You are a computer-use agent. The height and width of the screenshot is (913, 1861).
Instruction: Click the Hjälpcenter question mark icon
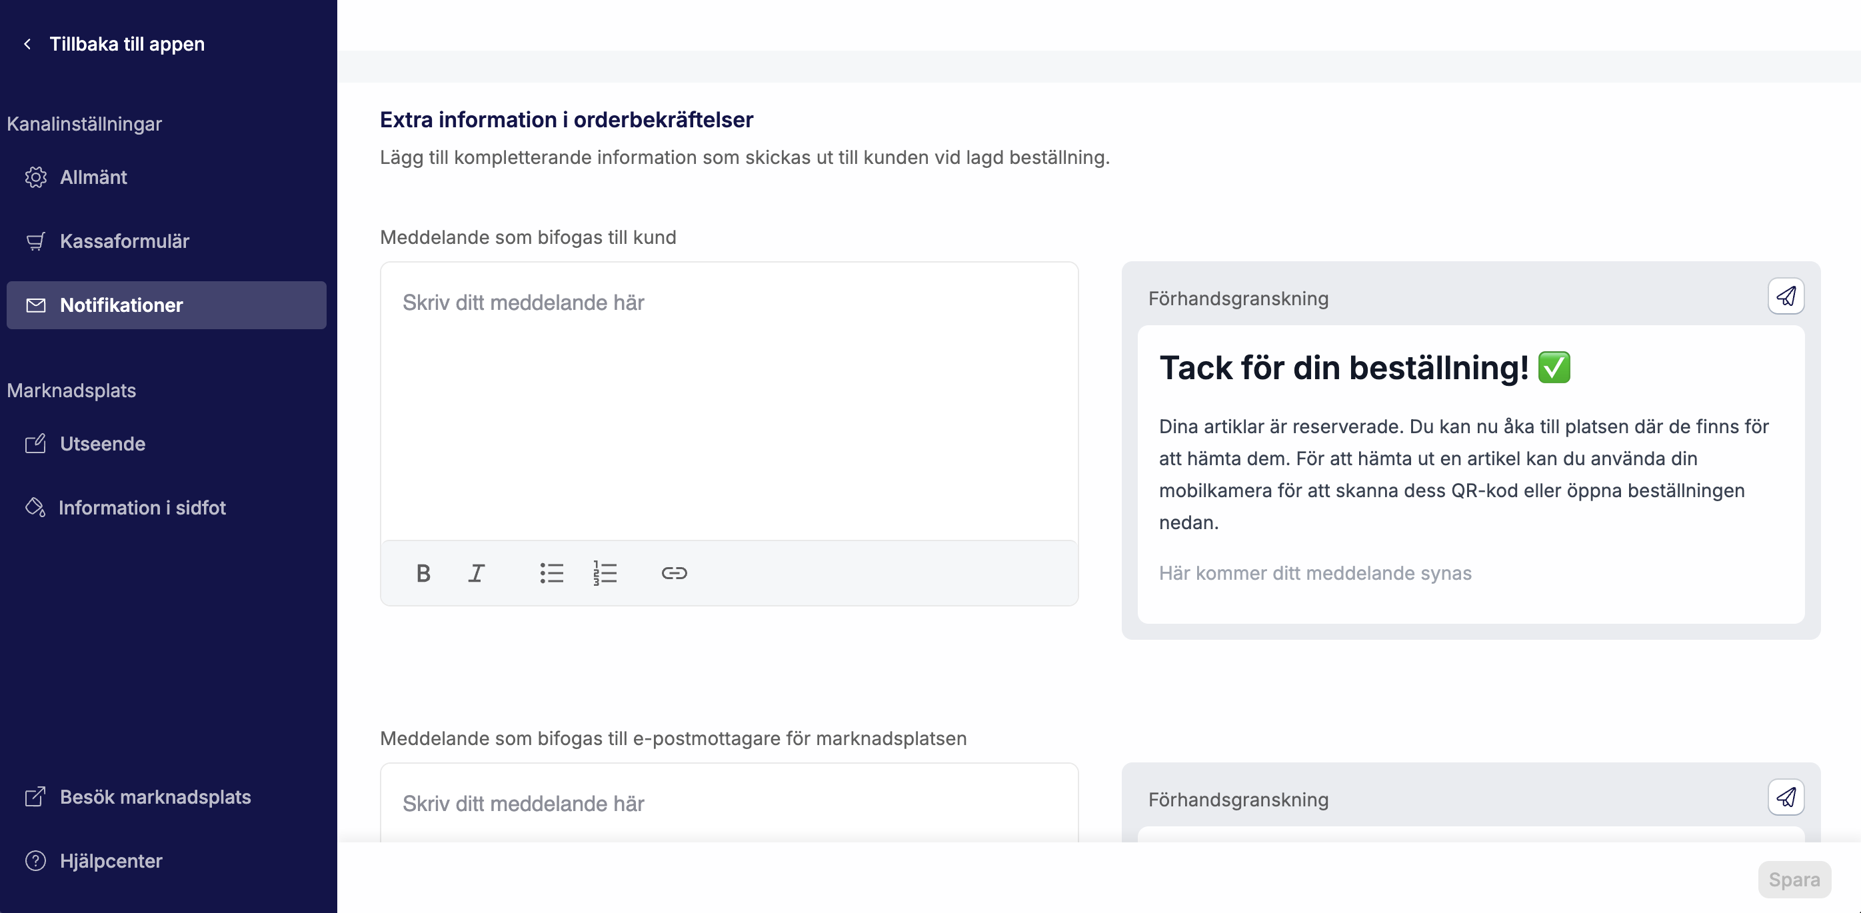pos(35,861)
